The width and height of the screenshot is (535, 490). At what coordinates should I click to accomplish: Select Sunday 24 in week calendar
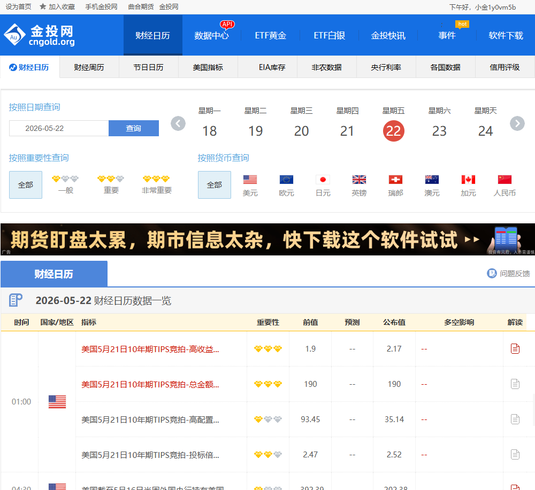486,131
